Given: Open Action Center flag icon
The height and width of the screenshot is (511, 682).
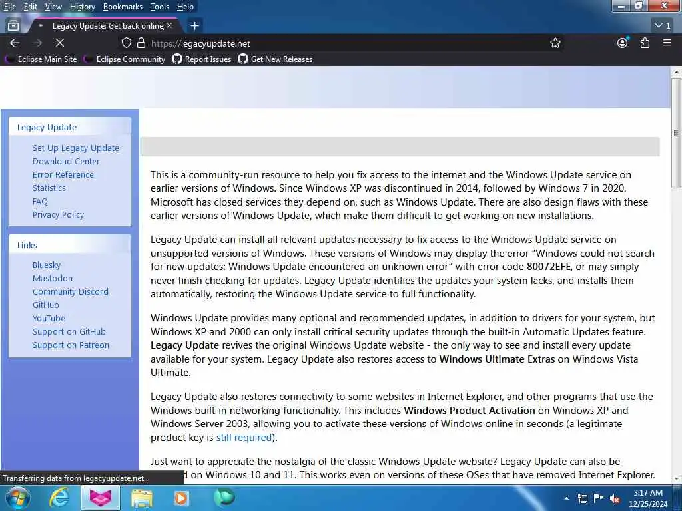Looking at the screenshot, I should (599, 498).
